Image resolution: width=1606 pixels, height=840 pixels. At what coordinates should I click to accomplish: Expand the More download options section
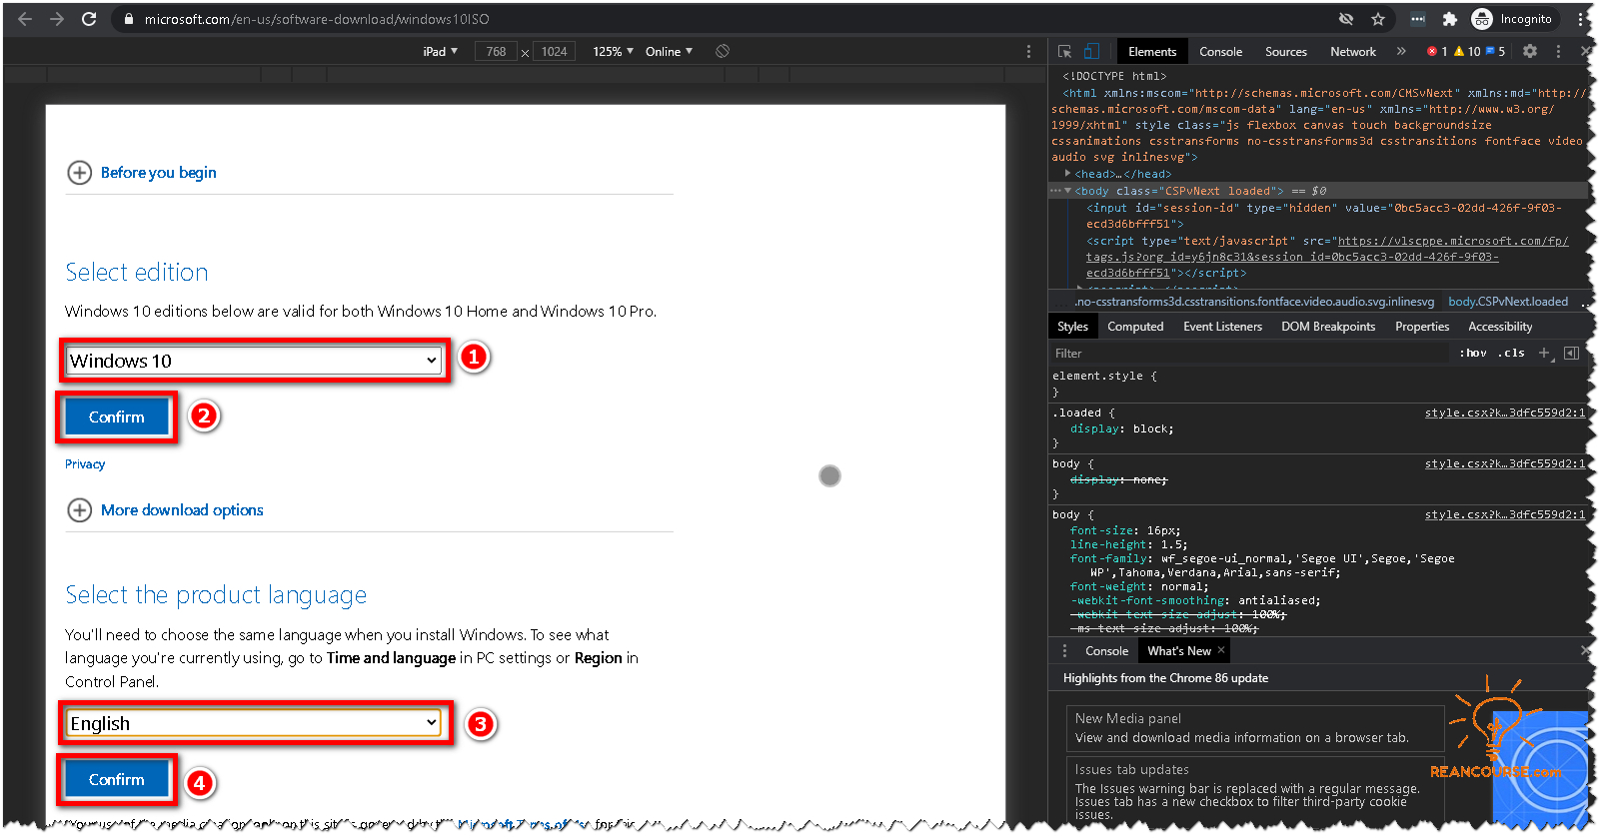point(165,510)
